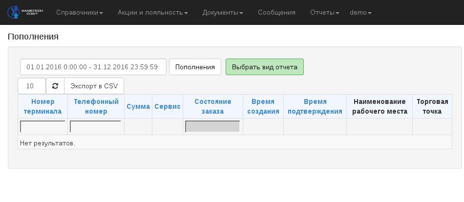The image size is (464, 202).
Task: Expand the Отчеты menu
Action: (325, 12)
